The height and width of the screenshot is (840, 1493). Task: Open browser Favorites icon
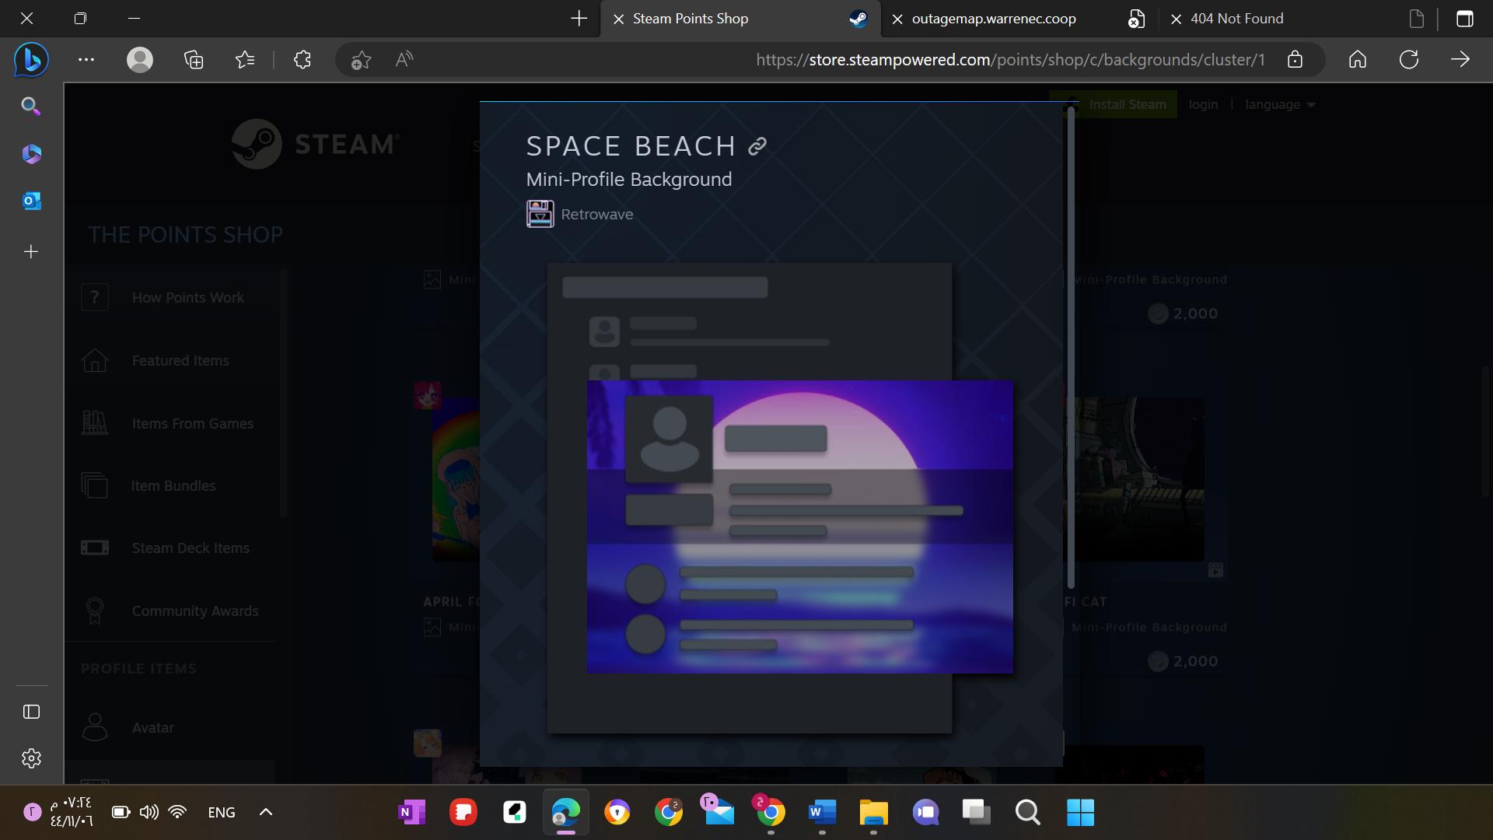(245, 60)
